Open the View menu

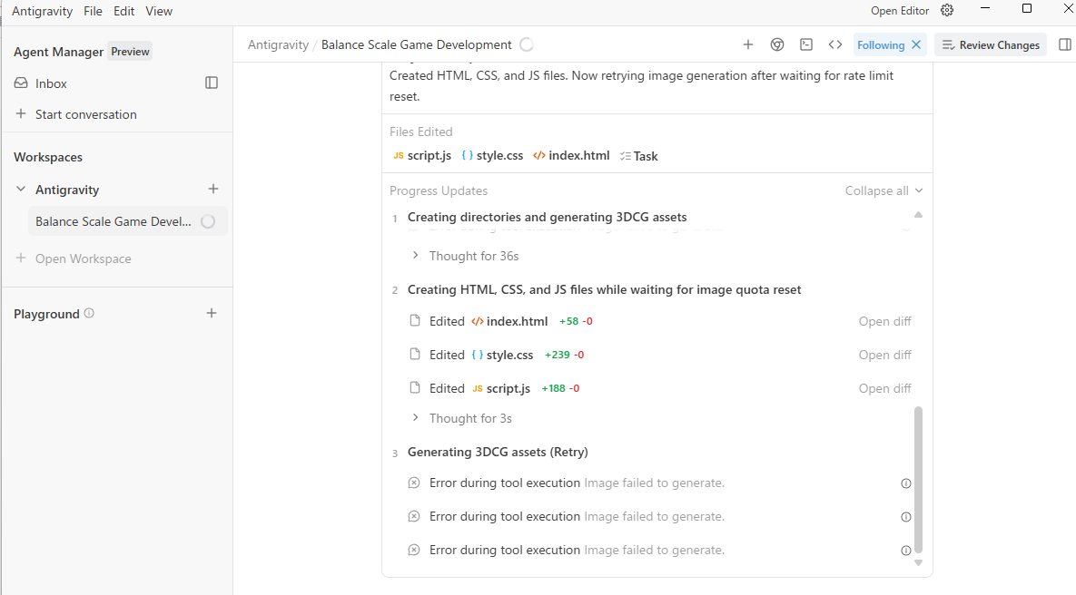click(159, 11)
